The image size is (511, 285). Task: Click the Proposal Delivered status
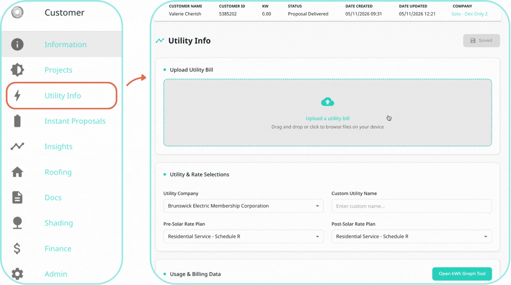tap(308, 14)
